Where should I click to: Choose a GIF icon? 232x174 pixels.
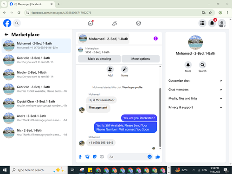[x=102, y=157]
